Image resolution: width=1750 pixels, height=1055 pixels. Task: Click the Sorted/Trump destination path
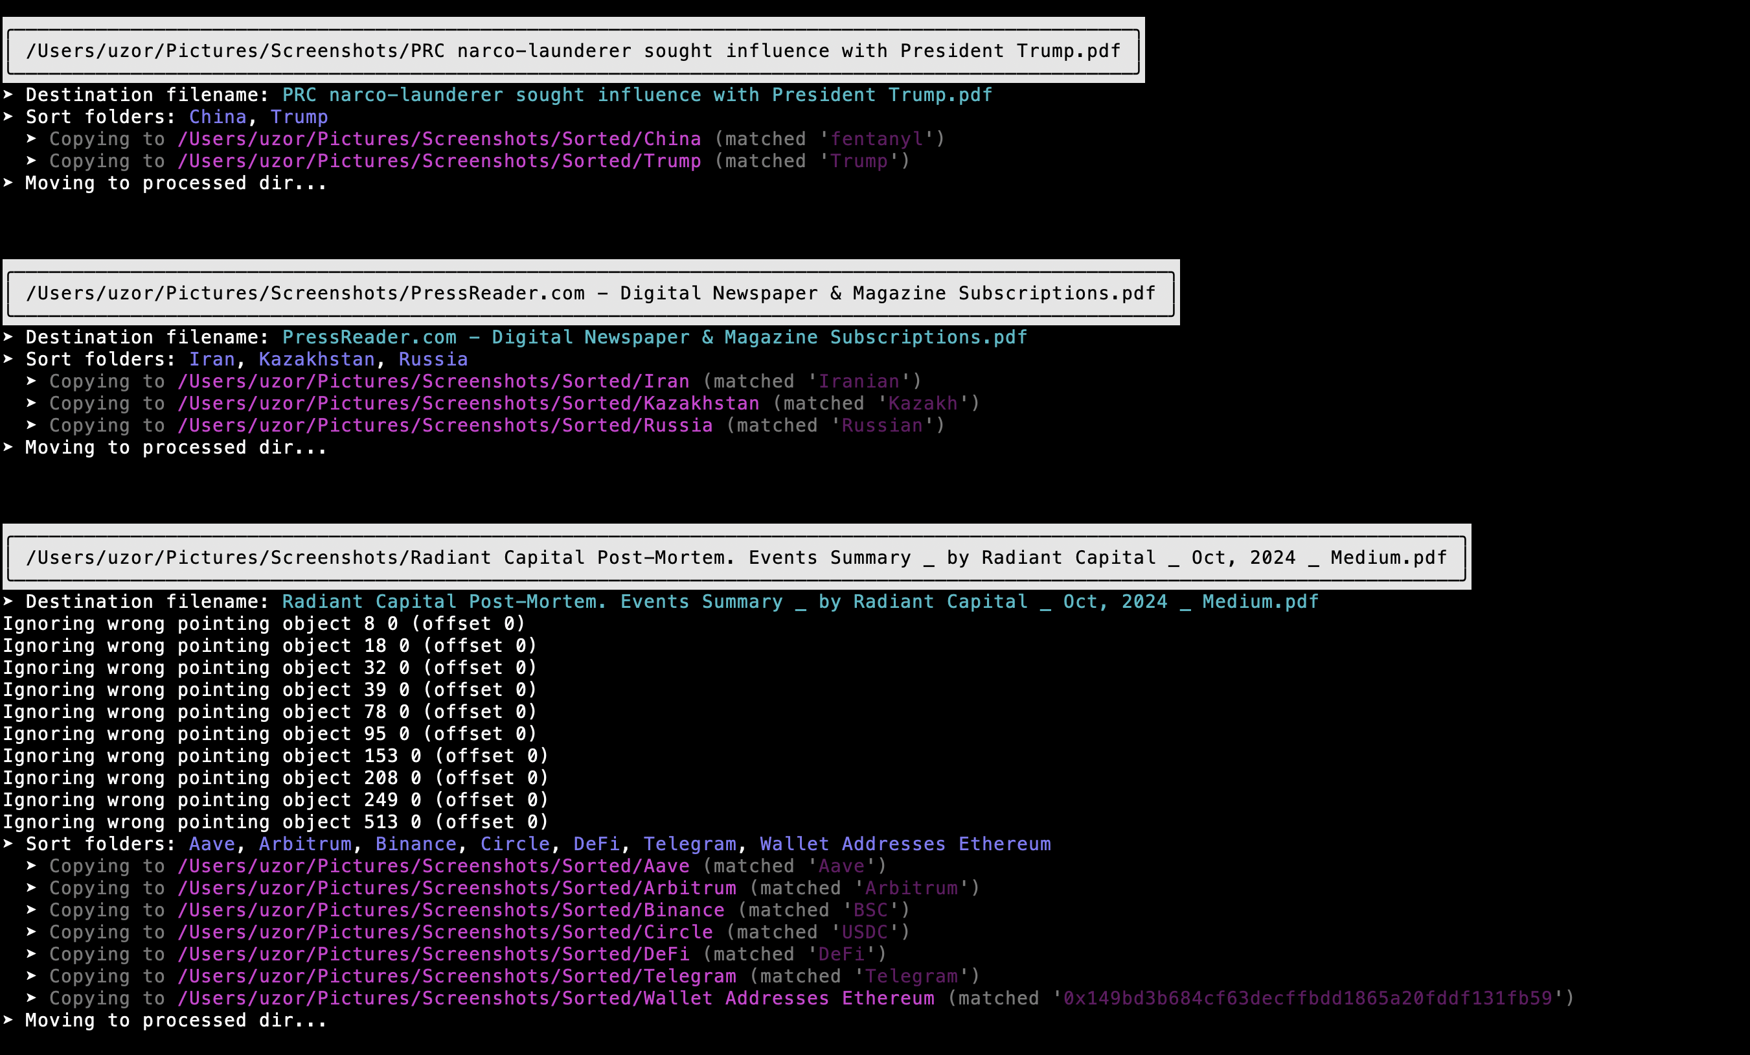coord(439,161)
